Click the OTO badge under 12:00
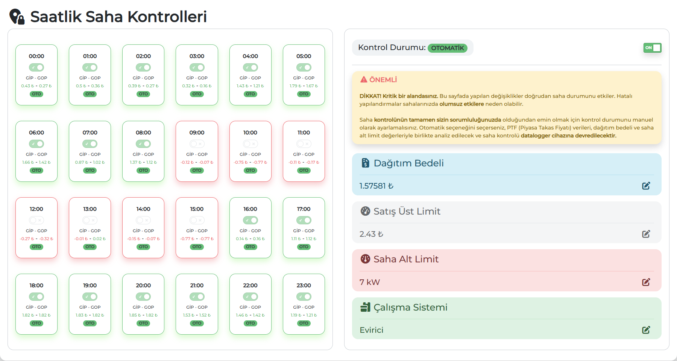Viewport: 677px width, 361px height. 36,247
